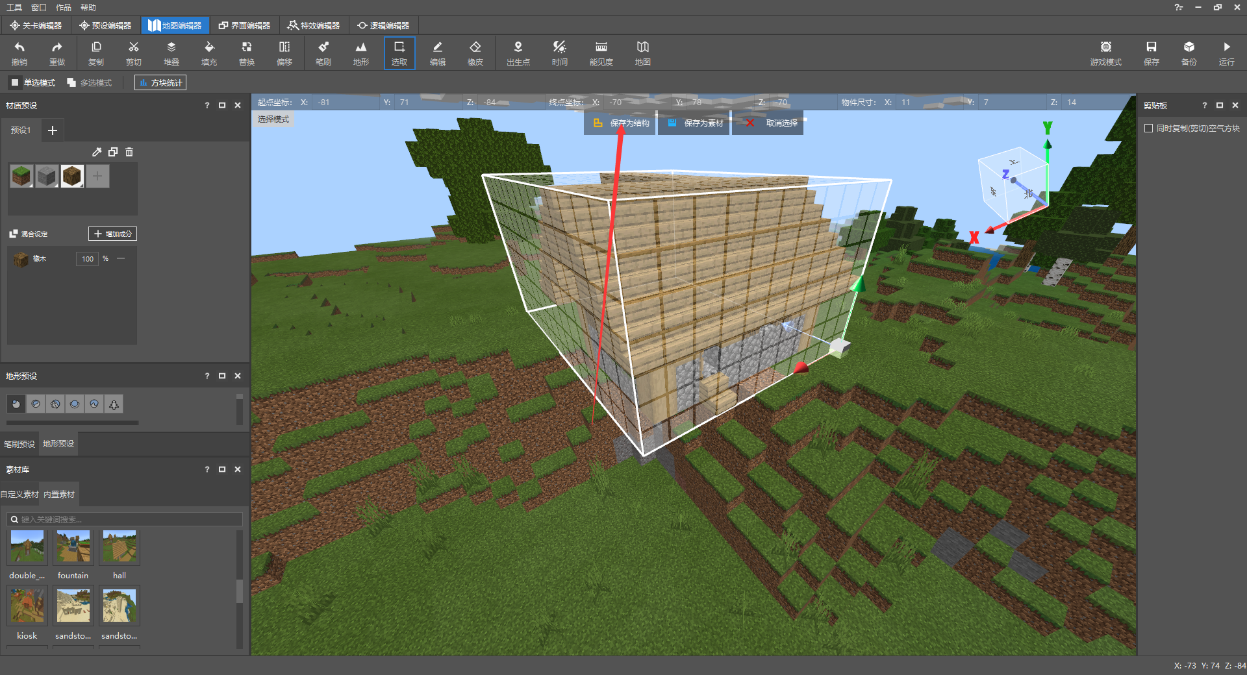
Task: Open the 内置素材 tab
Action: point(59,495)
